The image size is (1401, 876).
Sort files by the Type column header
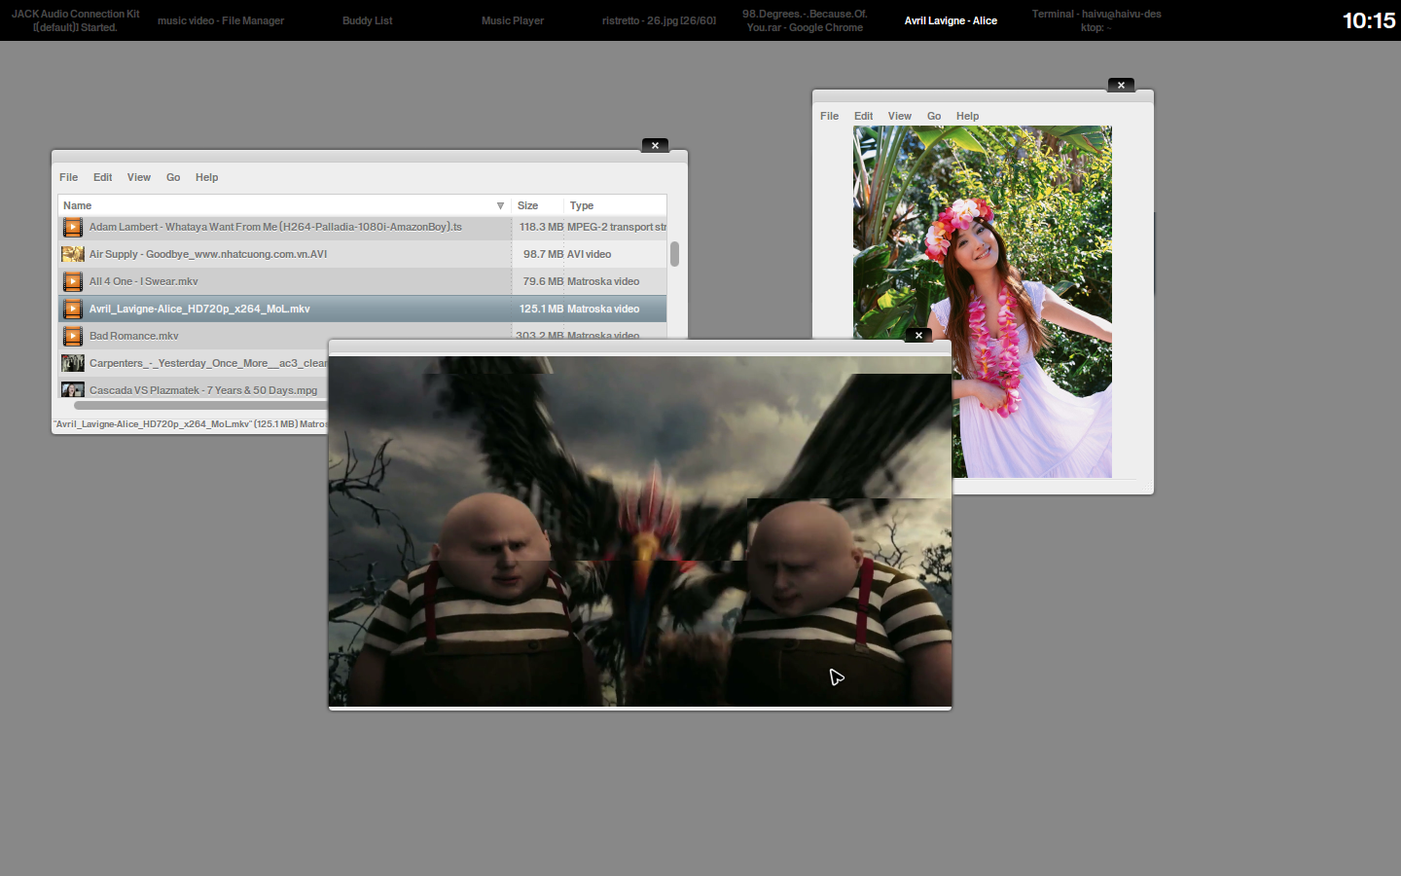point(616,205)
